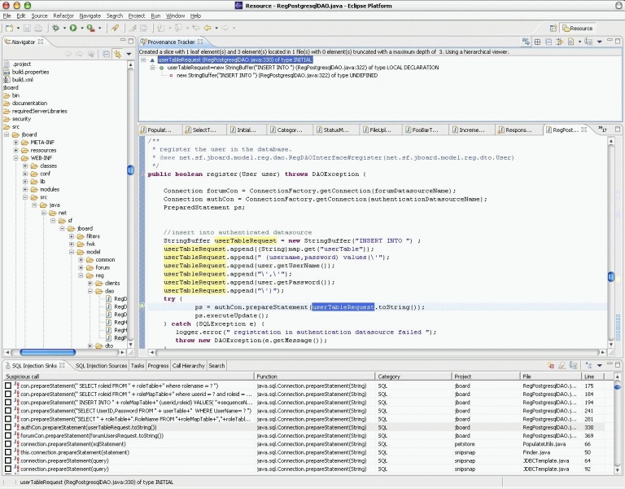Sort table by Category column header

(413, 377)
